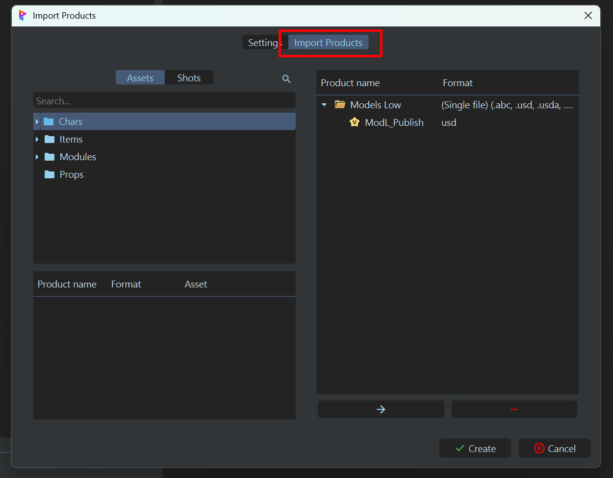Focus the Search input field

pos(164,101)
